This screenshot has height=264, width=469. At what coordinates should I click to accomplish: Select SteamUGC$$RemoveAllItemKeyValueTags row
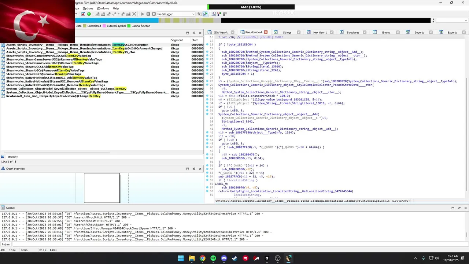(102, 70)
